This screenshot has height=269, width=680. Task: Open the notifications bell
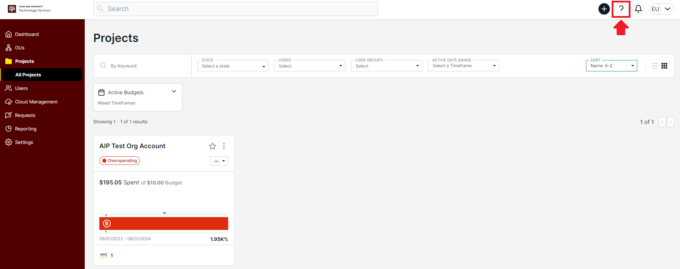point(638,9)
